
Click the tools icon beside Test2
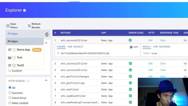pos(10,65)
